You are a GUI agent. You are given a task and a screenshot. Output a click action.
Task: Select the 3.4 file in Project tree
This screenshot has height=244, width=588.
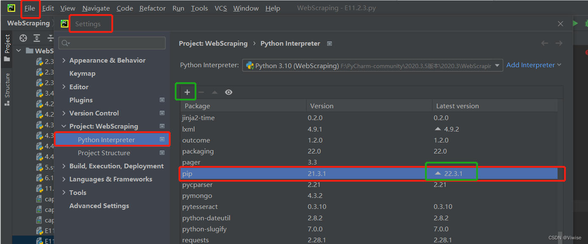[x=45, y=93]
